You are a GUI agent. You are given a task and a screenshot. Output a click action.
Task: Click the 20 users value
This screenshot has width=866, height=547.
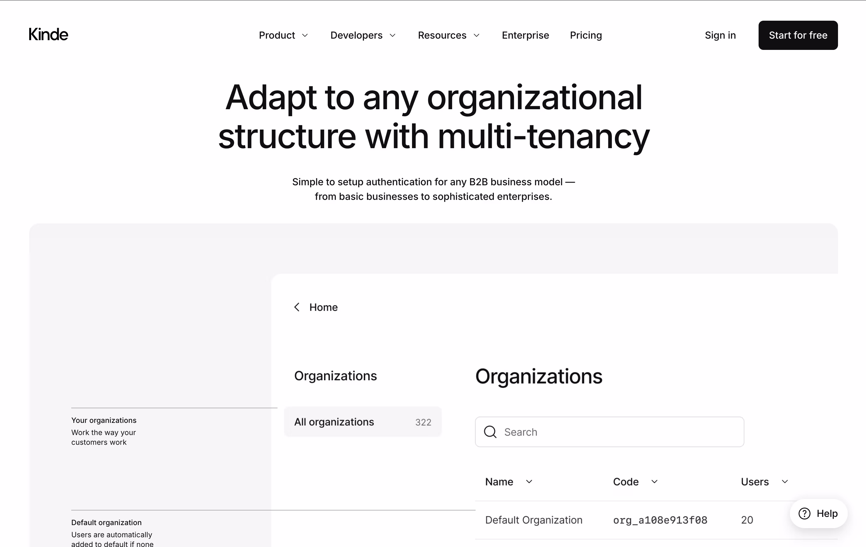click(x=747, y=520)
